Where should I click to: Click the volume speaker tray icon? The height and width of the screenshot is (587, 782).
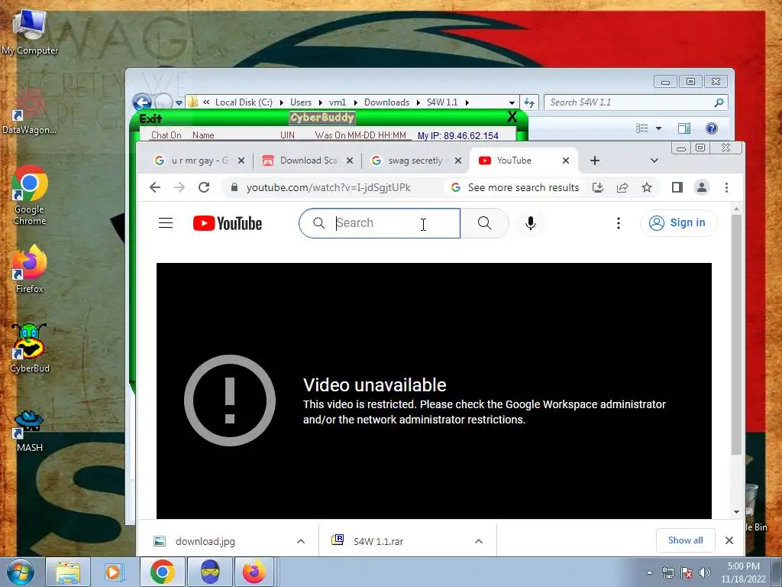[x=705, y=572]
